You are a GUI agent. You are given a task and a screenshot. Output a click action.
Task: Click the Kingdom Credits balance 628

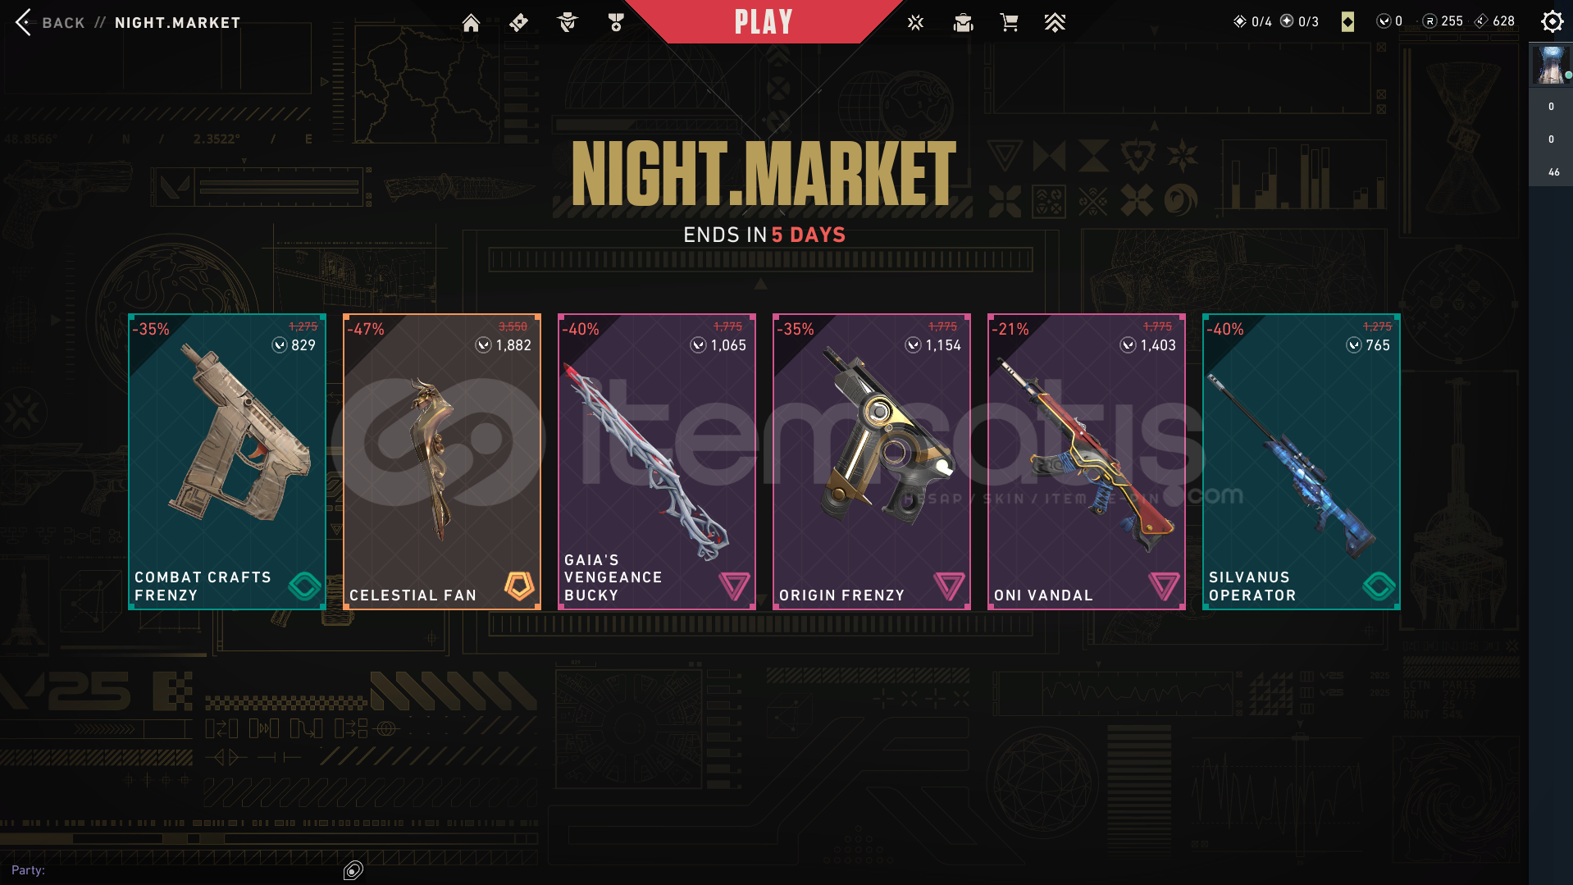pos(1494,21)
